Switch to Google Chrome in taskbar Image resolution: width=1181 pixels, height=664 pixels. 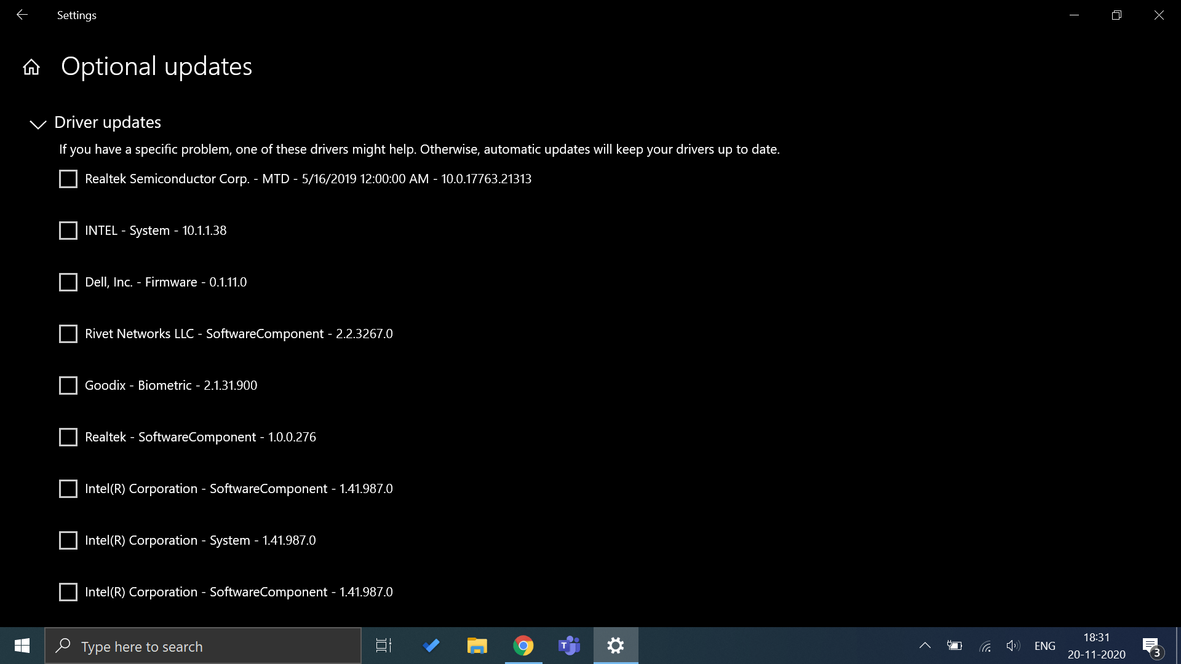[x=523, y=646]
